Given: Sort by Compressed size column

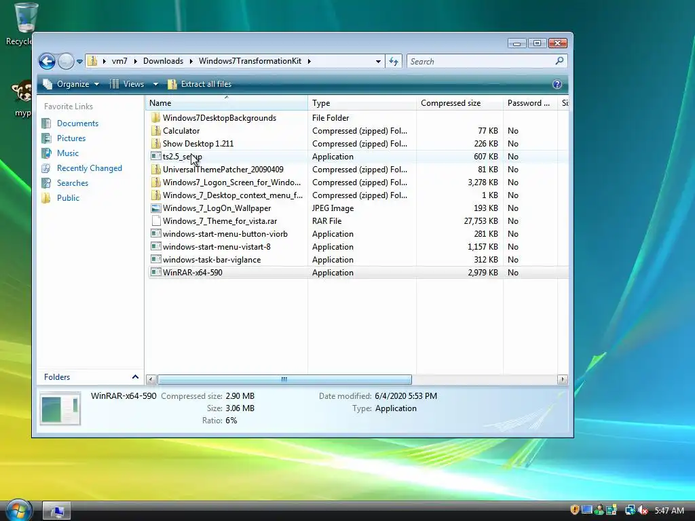Looking at the screenshot, I should click(460, 103).
